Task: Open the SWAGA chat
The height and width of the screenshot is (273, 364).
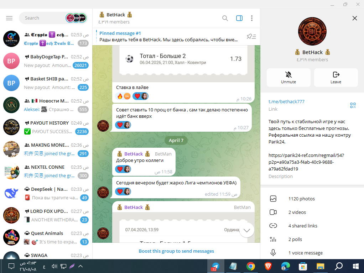Action: [x=46, y=254]
